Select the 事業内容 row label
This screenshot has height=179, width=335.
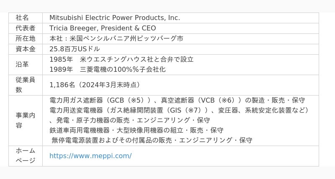coord(25,120)
